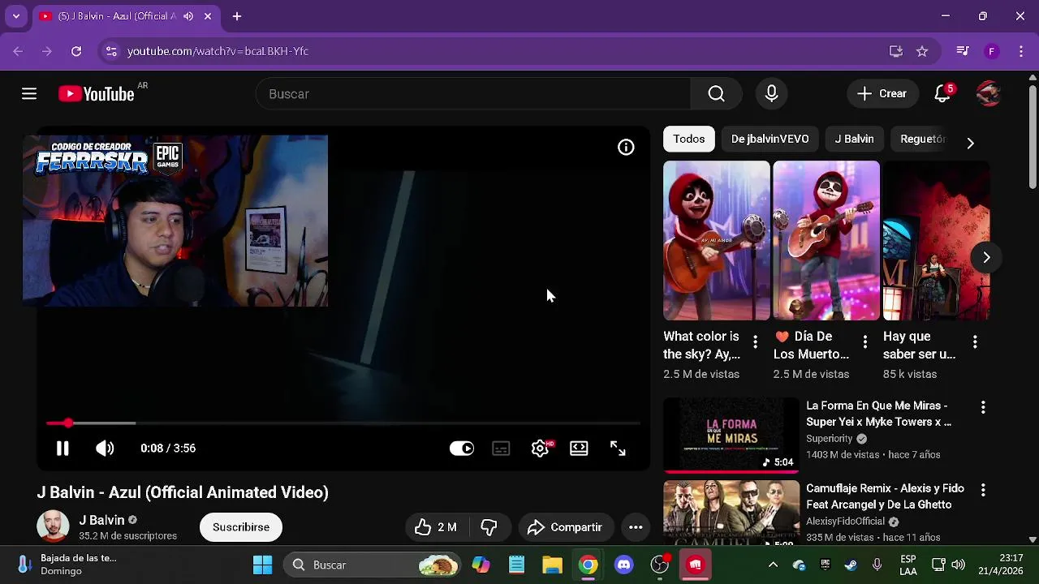Select De jbalvinVEVO filter chip
The height and width of the screenshot is (584, 1039).
(770, 139)
